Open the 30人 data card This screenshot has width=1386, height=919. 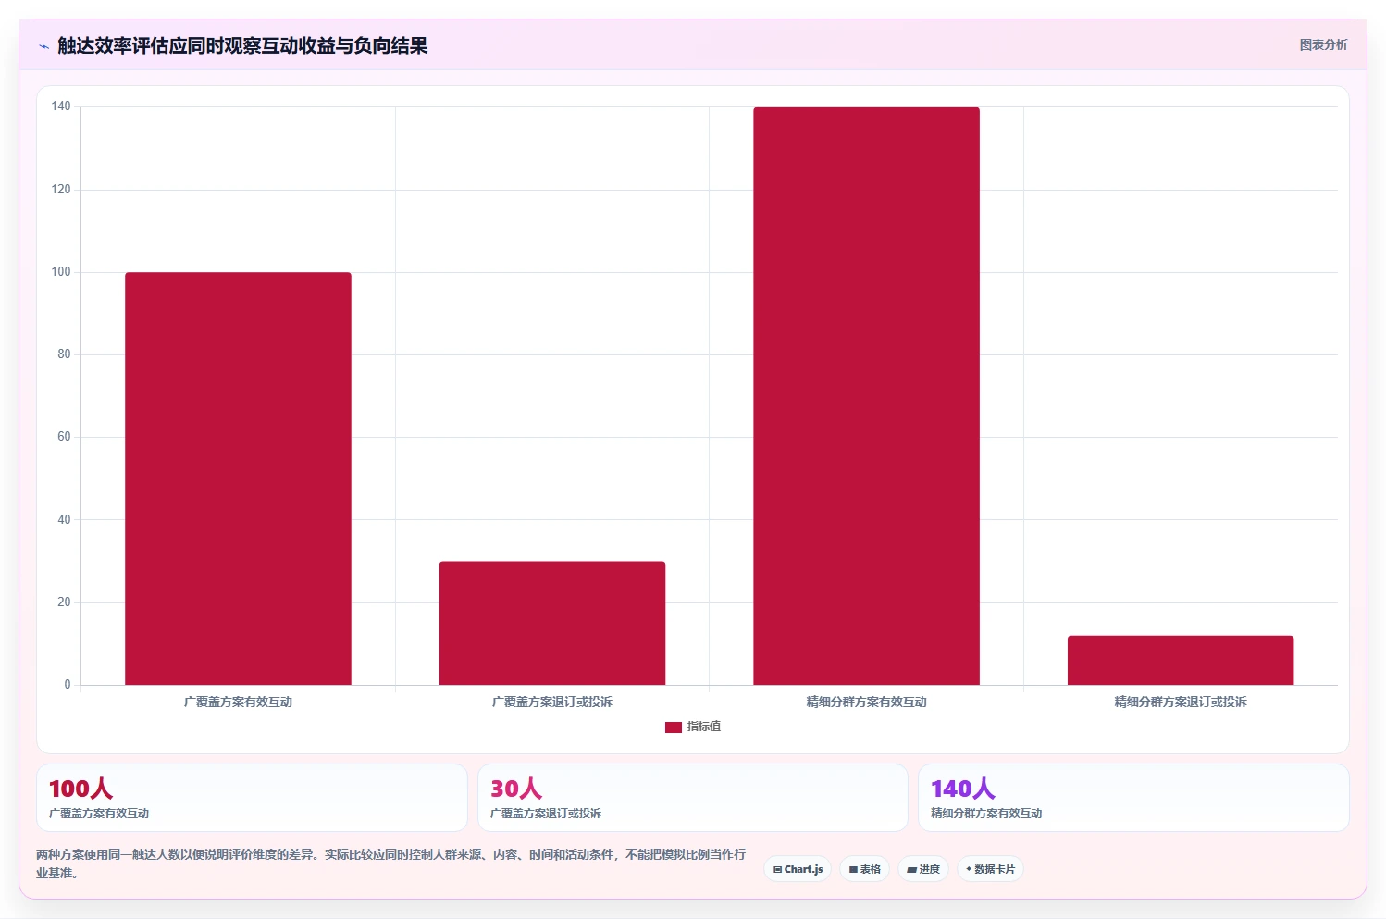click(x=693, y=798)
